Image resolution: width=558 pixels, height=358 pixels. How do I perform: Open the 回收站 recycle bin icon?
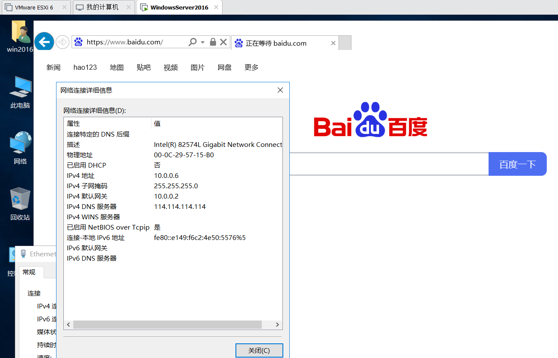click(20, 204)
